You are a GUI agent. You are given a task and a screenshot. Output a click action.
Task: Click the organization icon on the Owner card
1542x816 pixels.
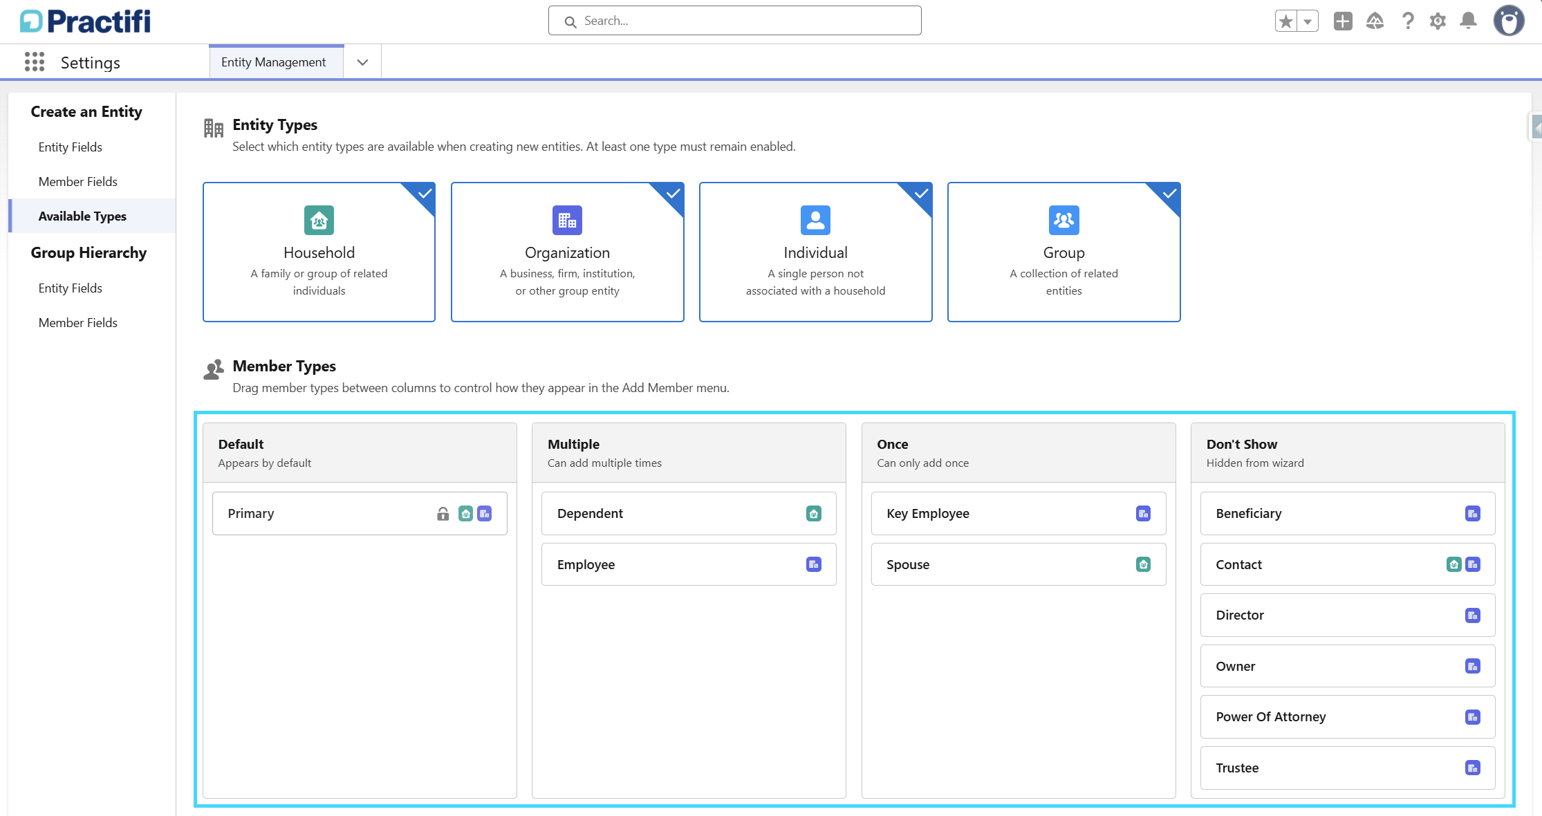coord(1473,667)
